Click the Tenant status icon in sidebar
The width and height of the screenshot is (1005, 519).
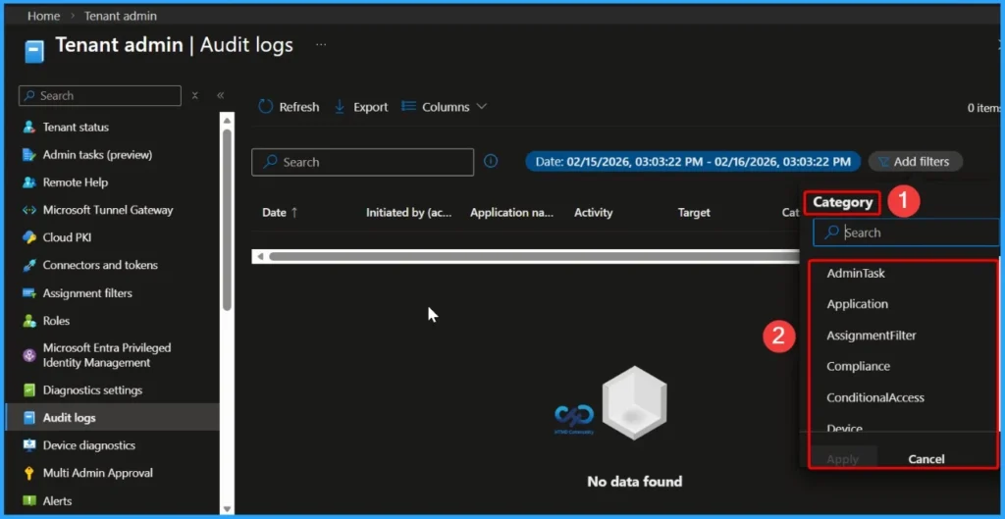tap(28, 127)
